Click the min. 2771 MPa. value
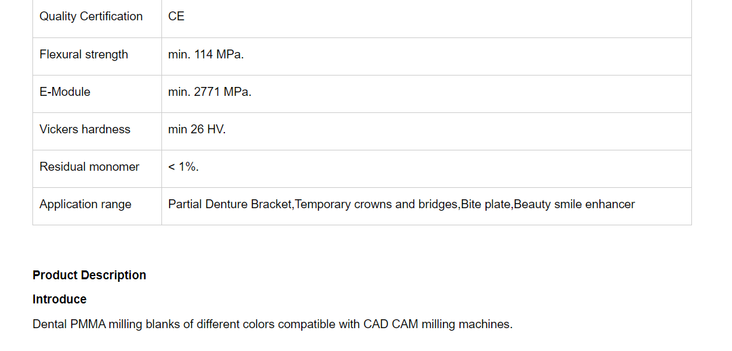 click(x=210, y=92)
